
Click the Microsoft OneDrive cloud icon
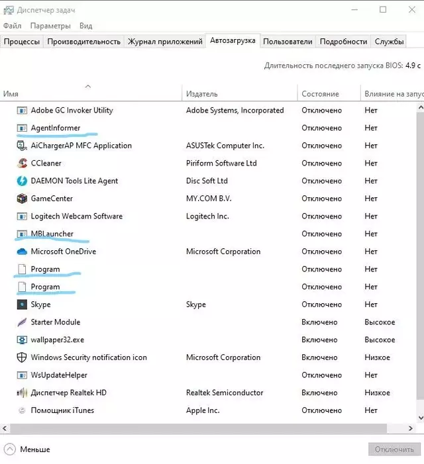(x=22, y=252)
